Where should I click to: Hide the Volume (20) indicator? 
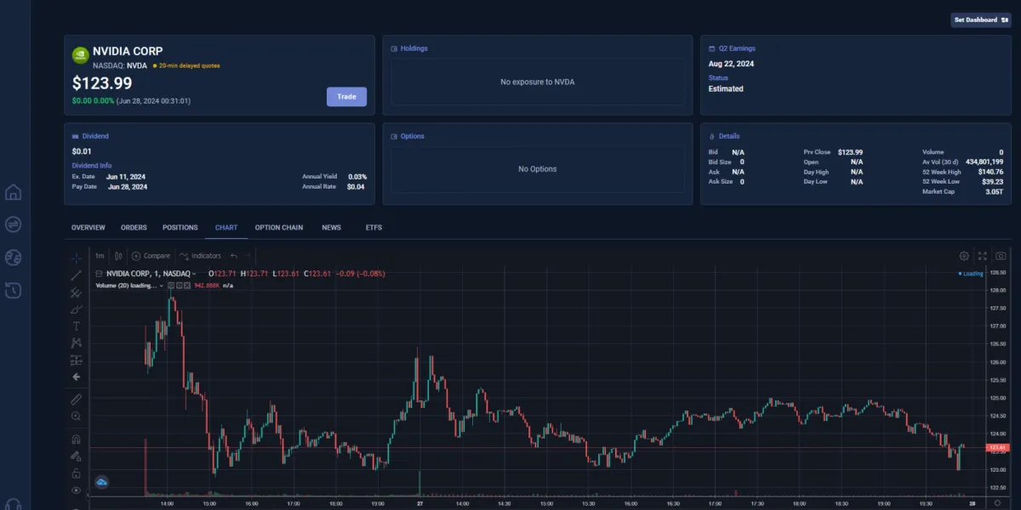tap(171, 286)
